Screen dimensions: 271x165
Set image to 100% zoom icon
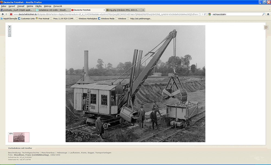[x=10, y=33]
